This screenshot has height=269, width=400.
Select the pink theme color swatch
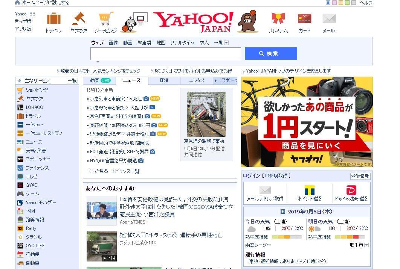(334, 3)
